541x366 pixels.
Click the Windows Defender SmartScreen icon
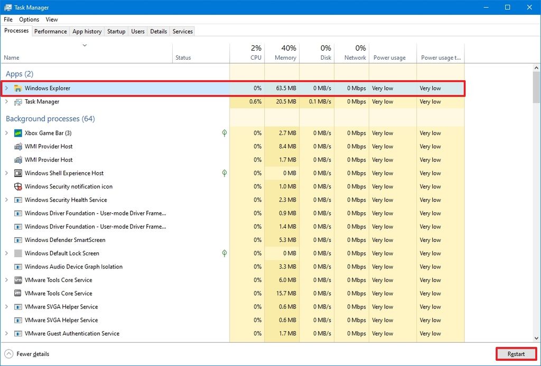click(17, 240)
